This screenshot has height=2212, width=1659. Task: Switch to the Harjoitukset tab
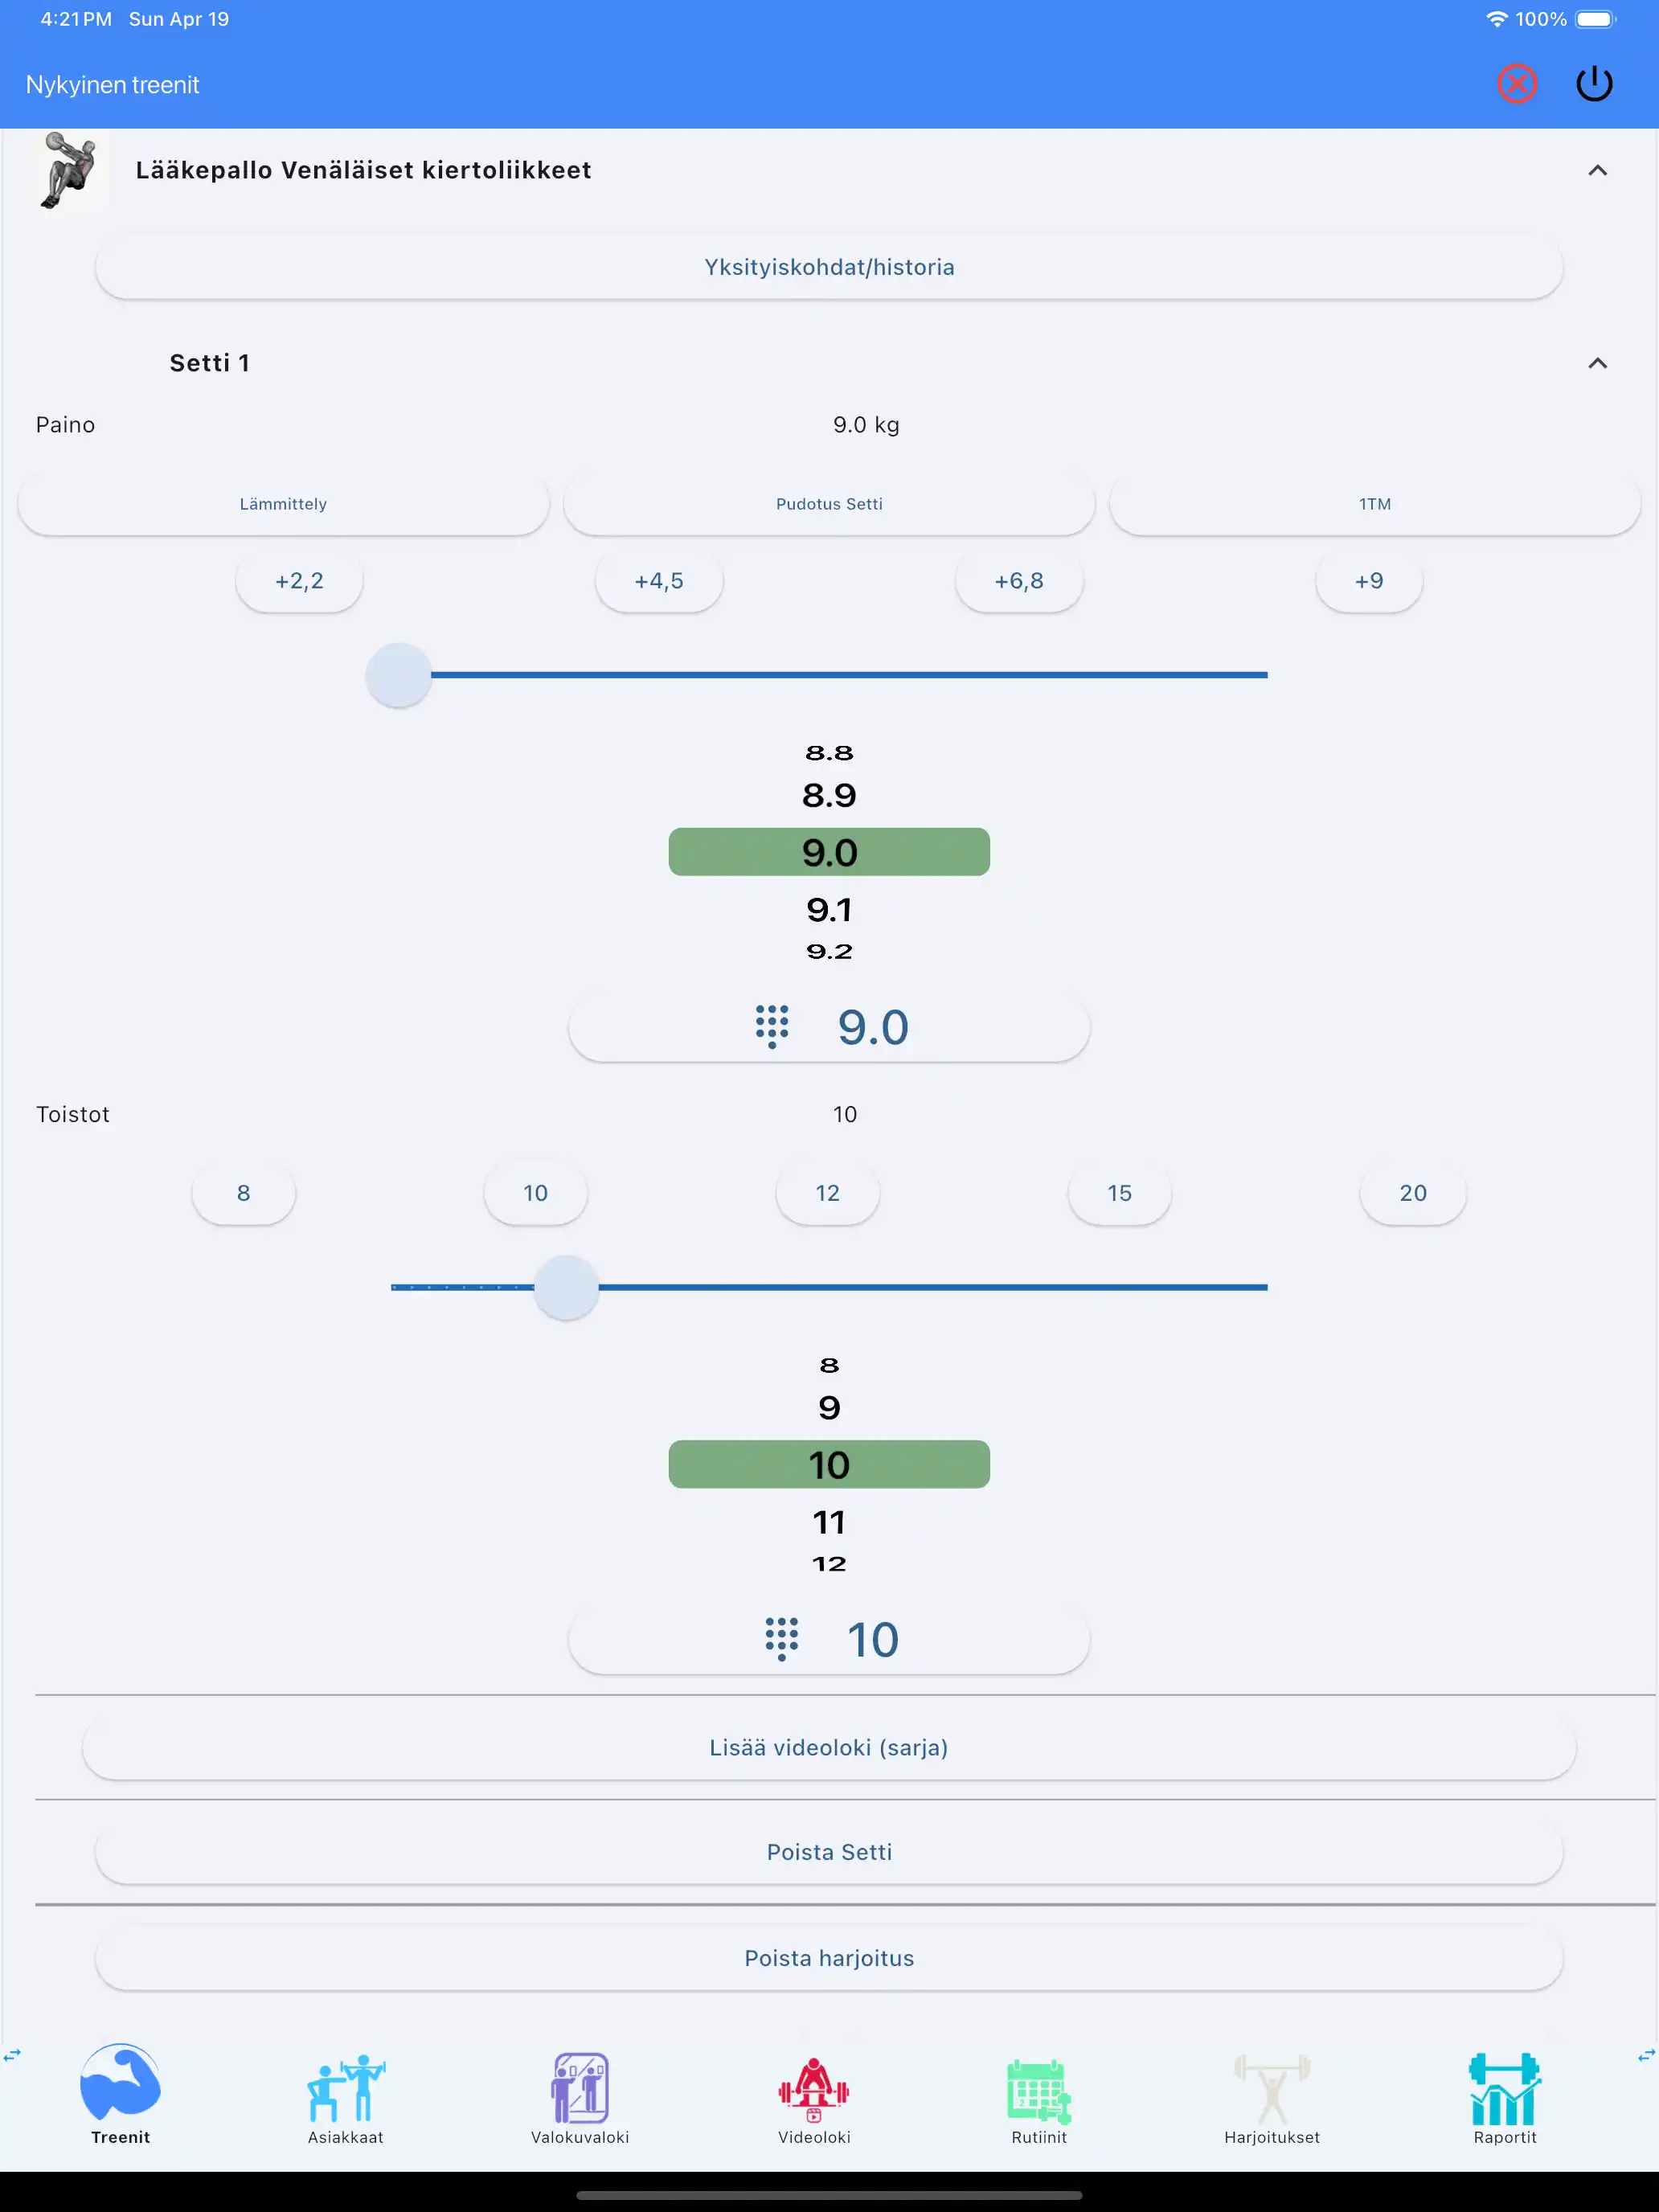1272,2098
